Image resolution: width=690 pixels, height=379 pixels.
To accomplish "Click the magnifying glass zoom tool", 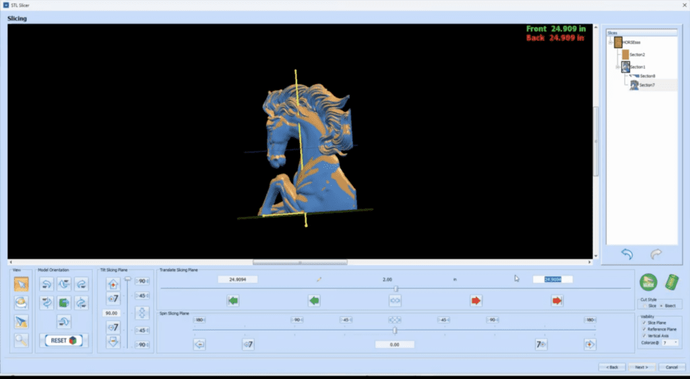I will coord(21,341).
